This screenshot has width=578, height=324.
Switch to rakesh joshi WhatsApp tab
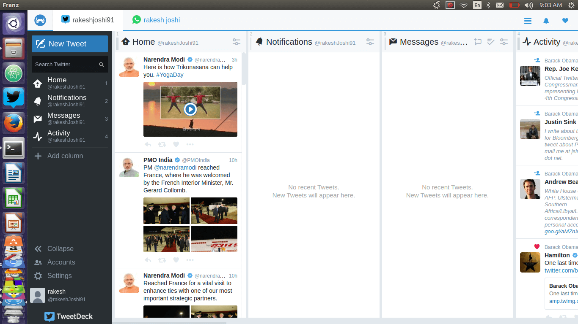pyautogui.click(x=156, y=20)
